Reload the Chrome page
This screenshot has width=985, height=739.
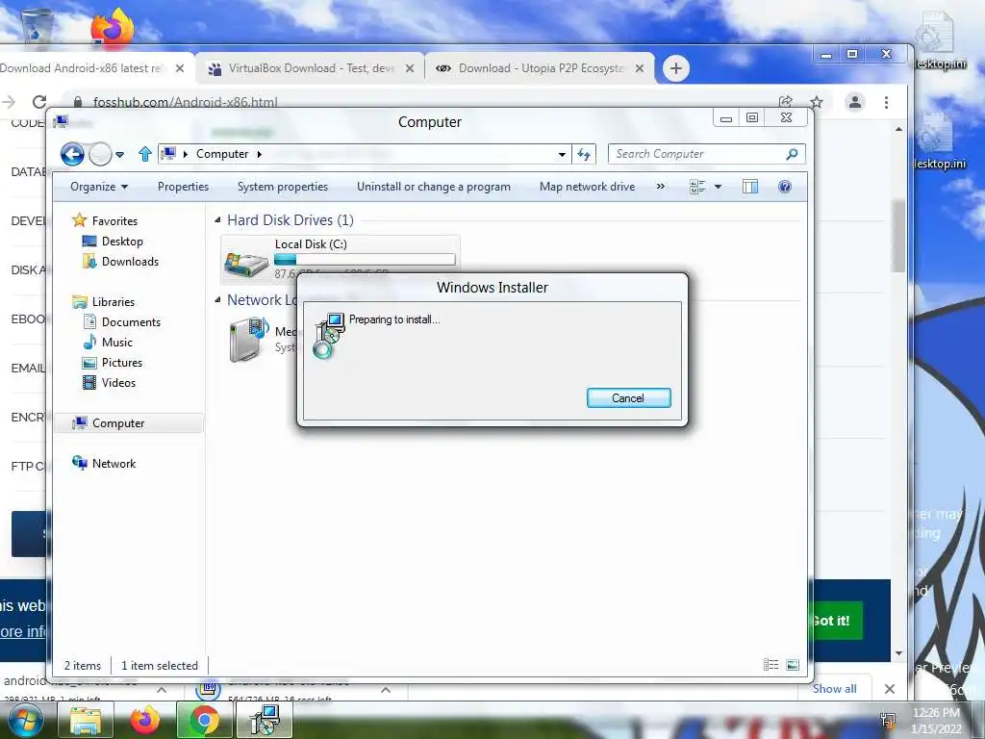[x=39, y=102]
